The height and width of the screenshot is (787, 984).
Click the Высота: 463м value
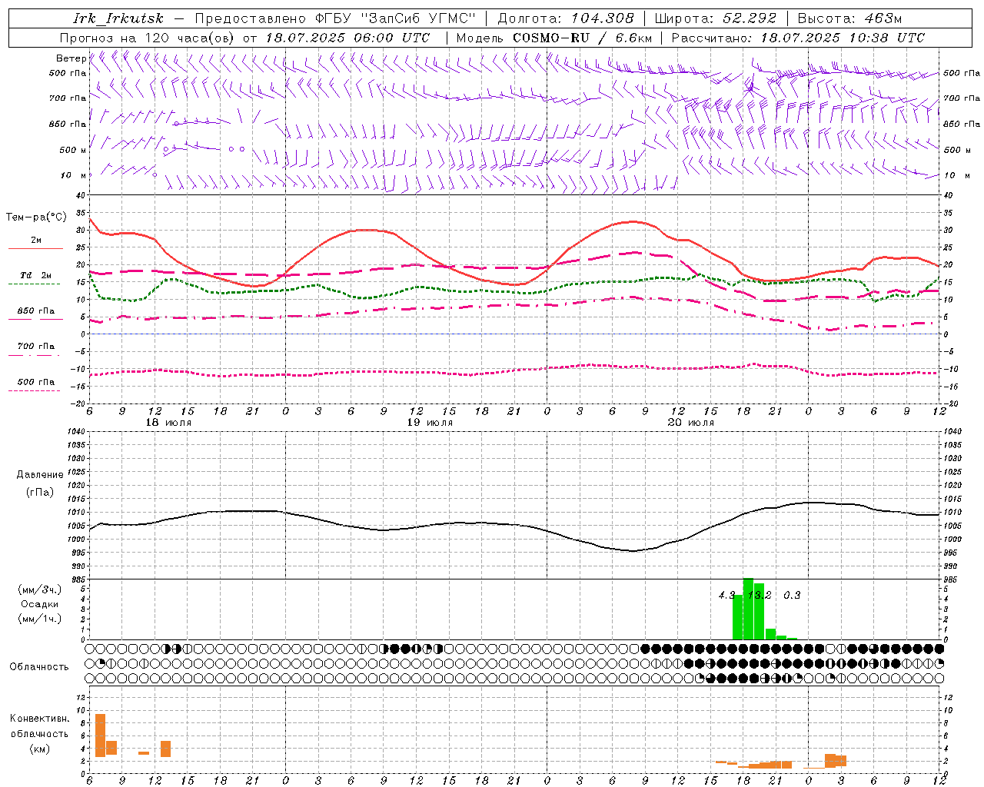click(849, 18)
